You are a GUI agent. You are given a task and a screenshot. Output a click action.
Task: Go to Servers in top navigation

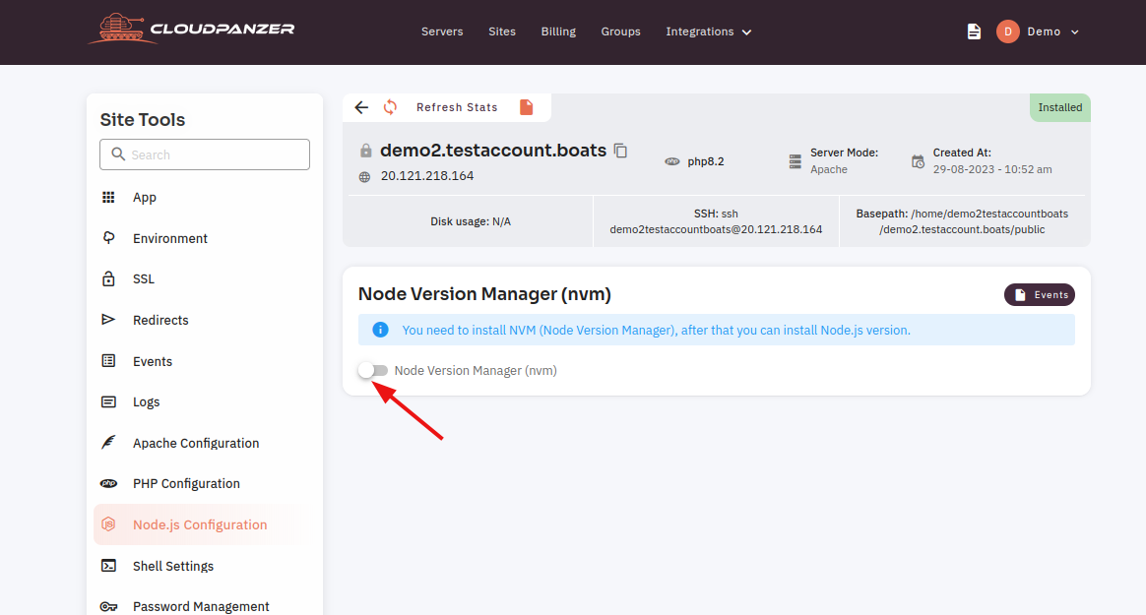(x=442, y=31)
